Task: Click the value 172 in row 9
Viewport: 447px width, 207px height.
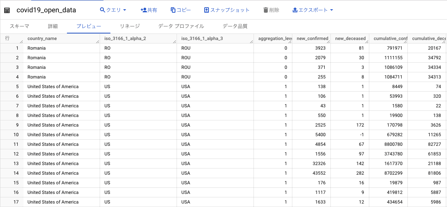Action: tap(360, 125)
